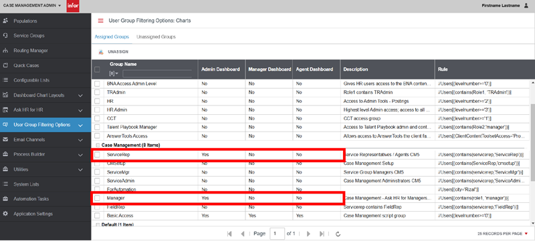Click the System Lists icon

[x=5, y=184]
